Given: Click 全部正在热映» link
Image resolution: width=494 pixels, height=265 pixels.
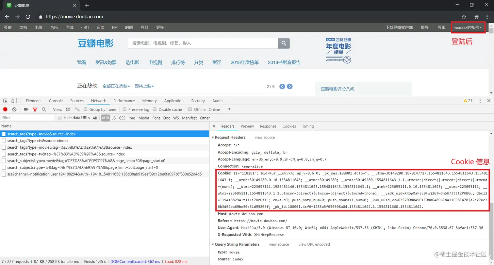Looking at the screenshot, I should (116, 86).
